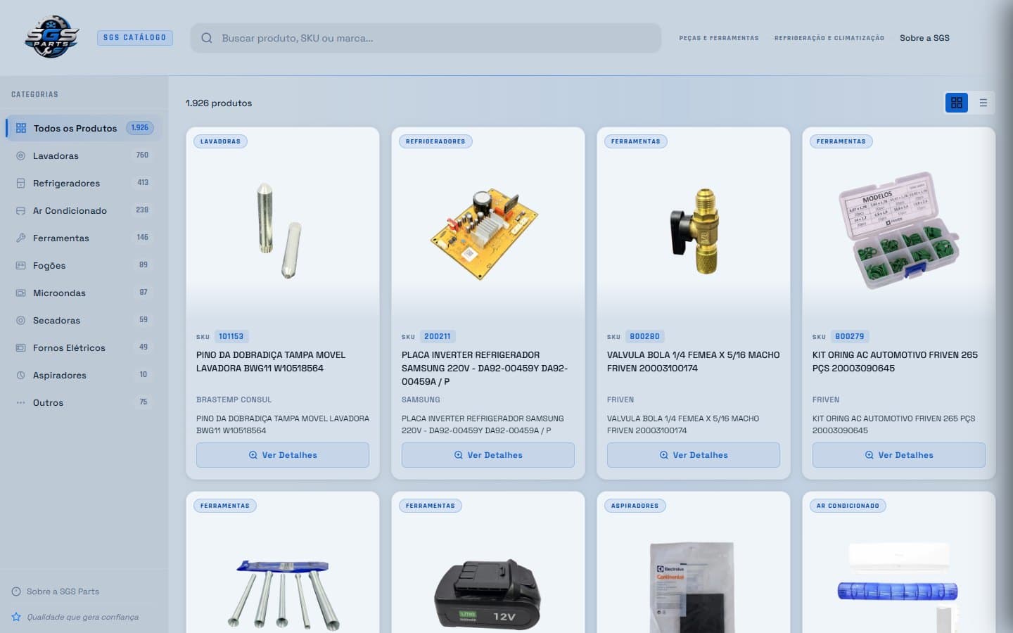Select the Secadoras category label
The image size is (1013, 633).
[x=56, y=320]
